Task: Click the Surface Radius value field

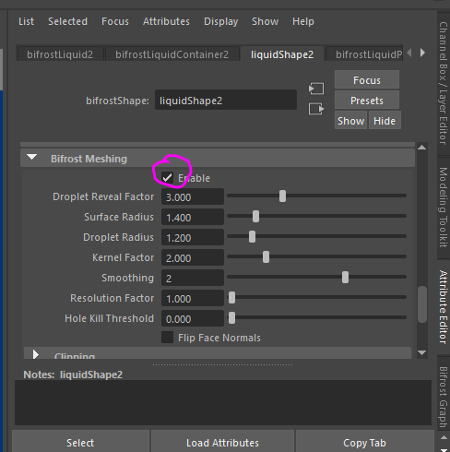Action: click(193, 217)
